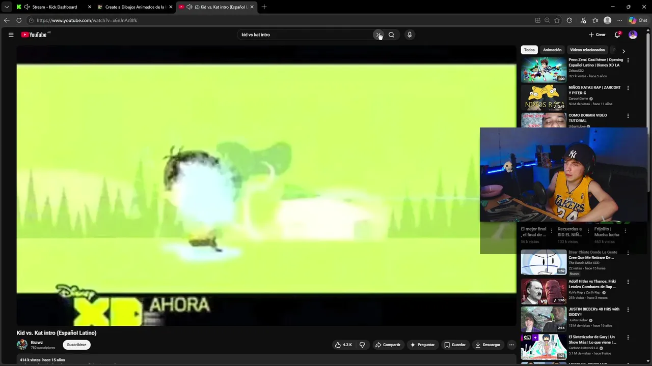Screen dimensions: 652x366
Task: Open the Crear upload menu
Action: tap(597, 35)
